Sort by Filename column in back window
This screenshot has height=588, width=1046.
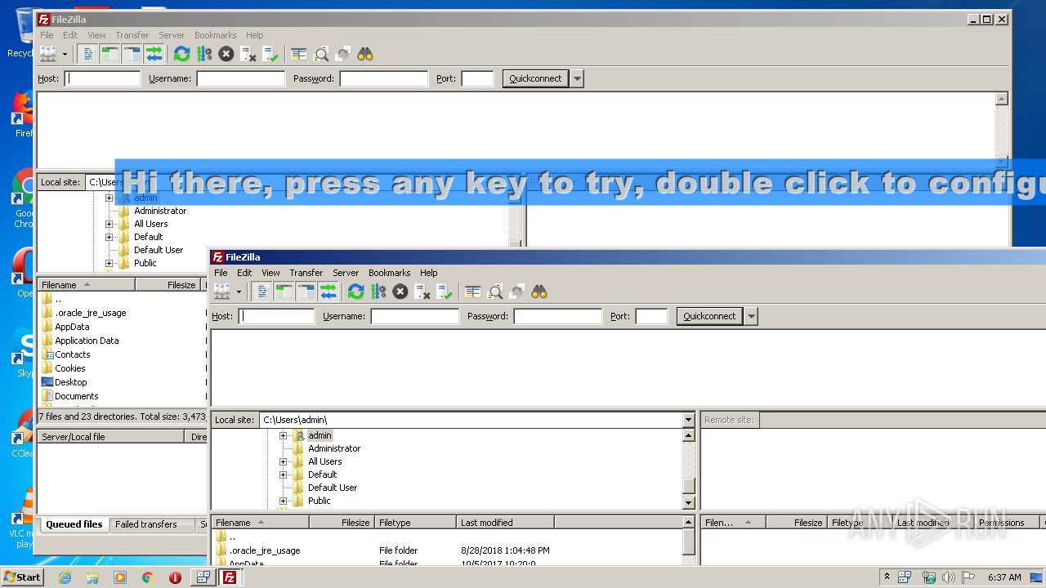tap(86, 285)
